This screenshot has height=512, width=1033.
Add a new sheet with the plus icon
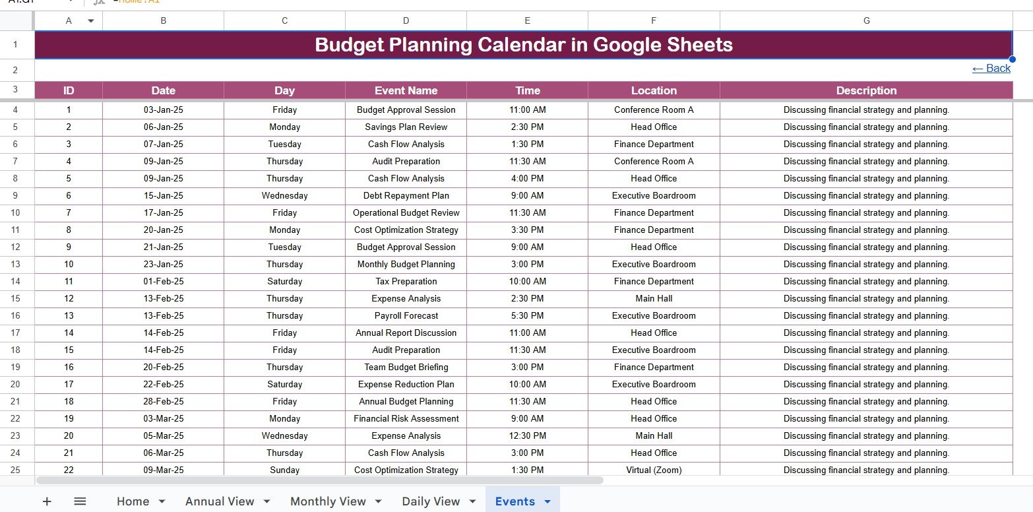[47, 501]
